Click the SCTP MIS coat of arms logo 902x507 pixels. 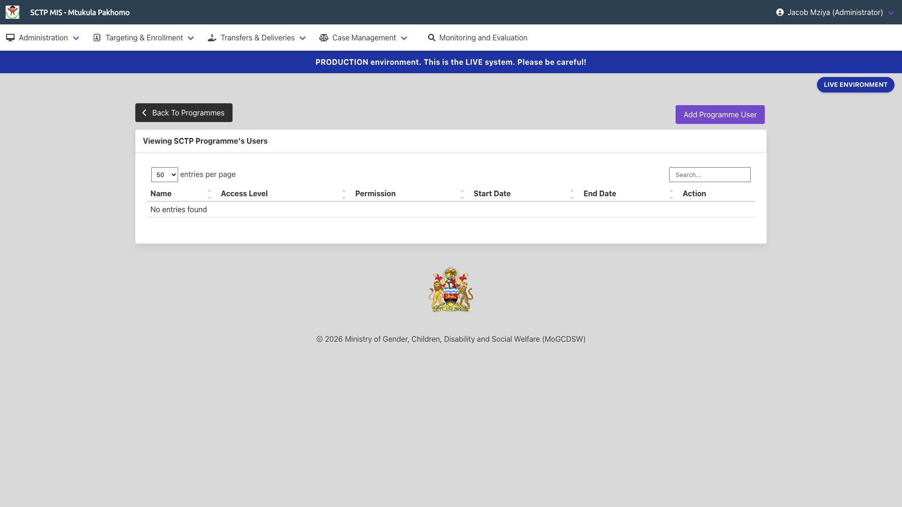[12, 12]
